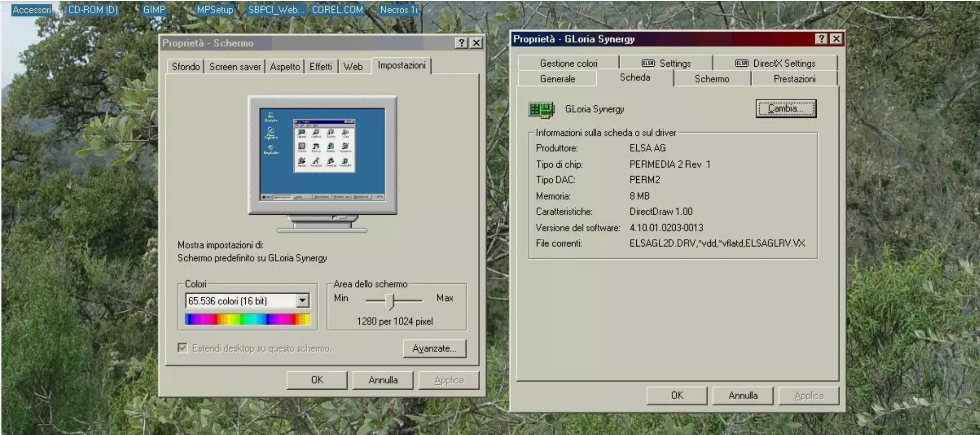The width and height of the screenshot is (980, 435).
Task: Switch to the Sfondo tab
Action: click(x=186, y=67)
